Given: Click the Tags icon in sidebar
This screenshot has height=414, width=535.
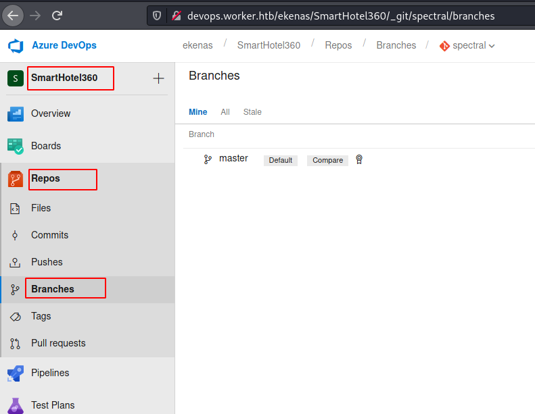Looking at the screenshot, I should point(16,317).
